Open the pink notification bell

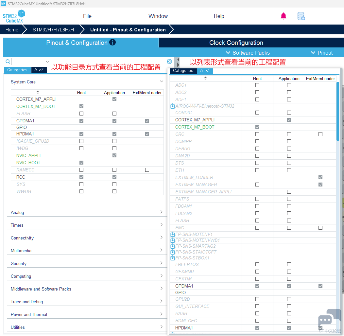(284, 16)
